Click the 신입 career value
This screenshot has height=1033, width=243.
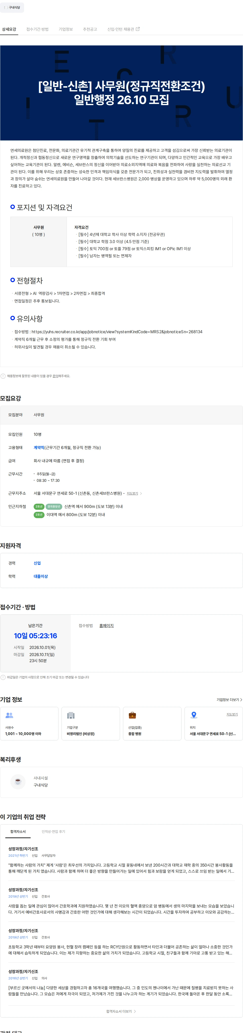tap(37, 563)
